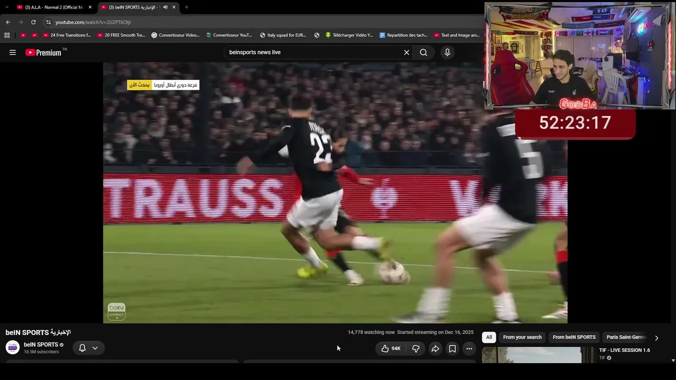Click the beIN Connect logo on video
Screen dimensions: 676x380
(116, 311)
